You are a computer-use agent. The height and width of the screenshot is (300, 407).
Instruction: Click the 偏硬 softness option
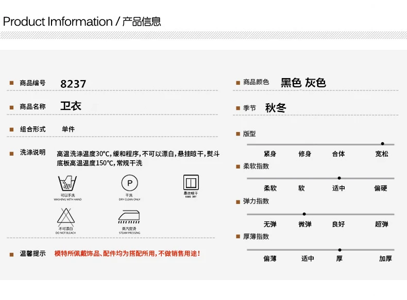pos(381,188)
